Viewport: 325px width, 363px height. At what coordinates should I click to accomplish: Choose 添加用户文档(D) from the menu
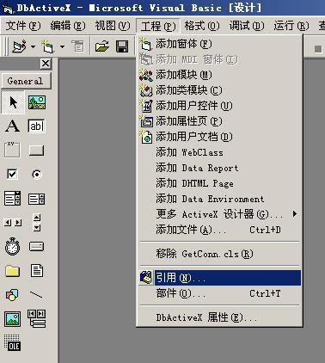[220, 137]
